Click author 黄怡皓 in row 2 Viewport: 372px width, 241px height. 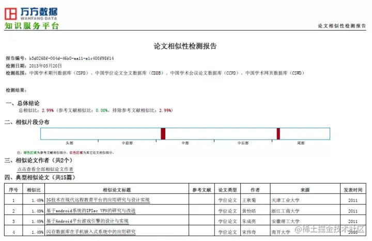click(x=249, y=211)
